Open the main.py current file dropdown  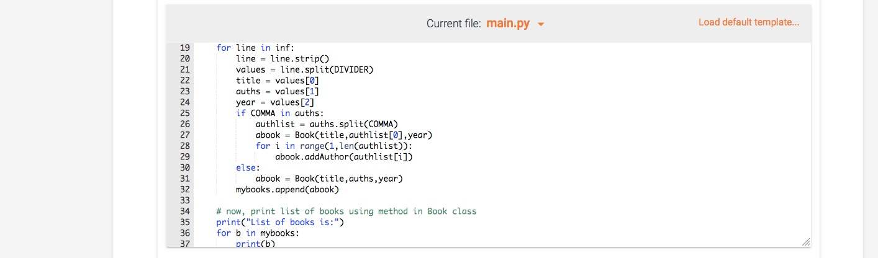(515, 24)
